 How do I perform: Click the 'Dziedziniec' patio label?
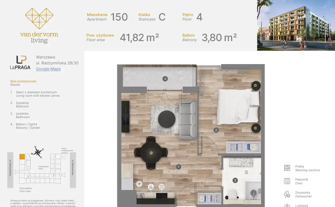click(x=44, y=166)
